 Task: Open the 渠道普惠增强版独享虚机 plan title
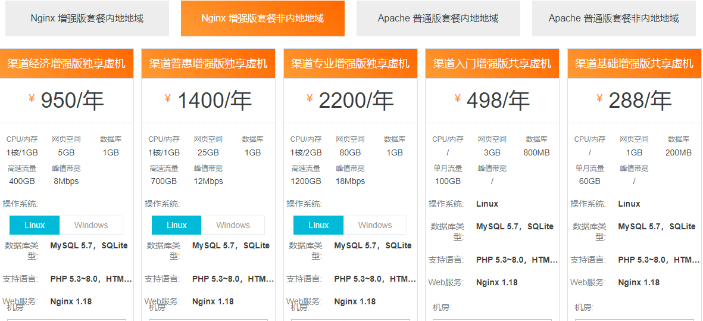(x=208, y=64)
